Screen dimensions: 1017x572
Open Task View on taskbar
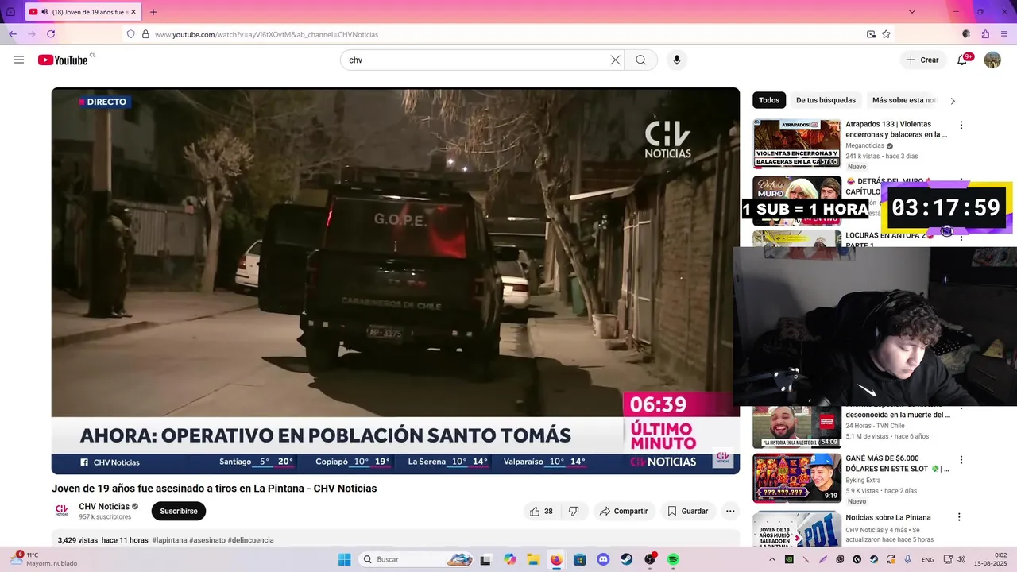pos(485,559)
